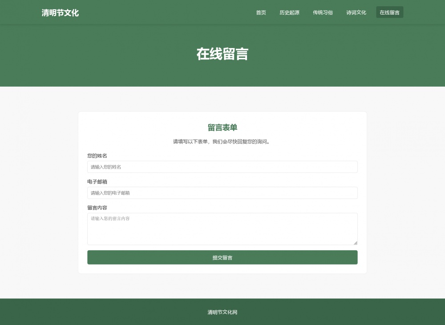Click the textarea resize handle corner

click(x=355, y=242)
